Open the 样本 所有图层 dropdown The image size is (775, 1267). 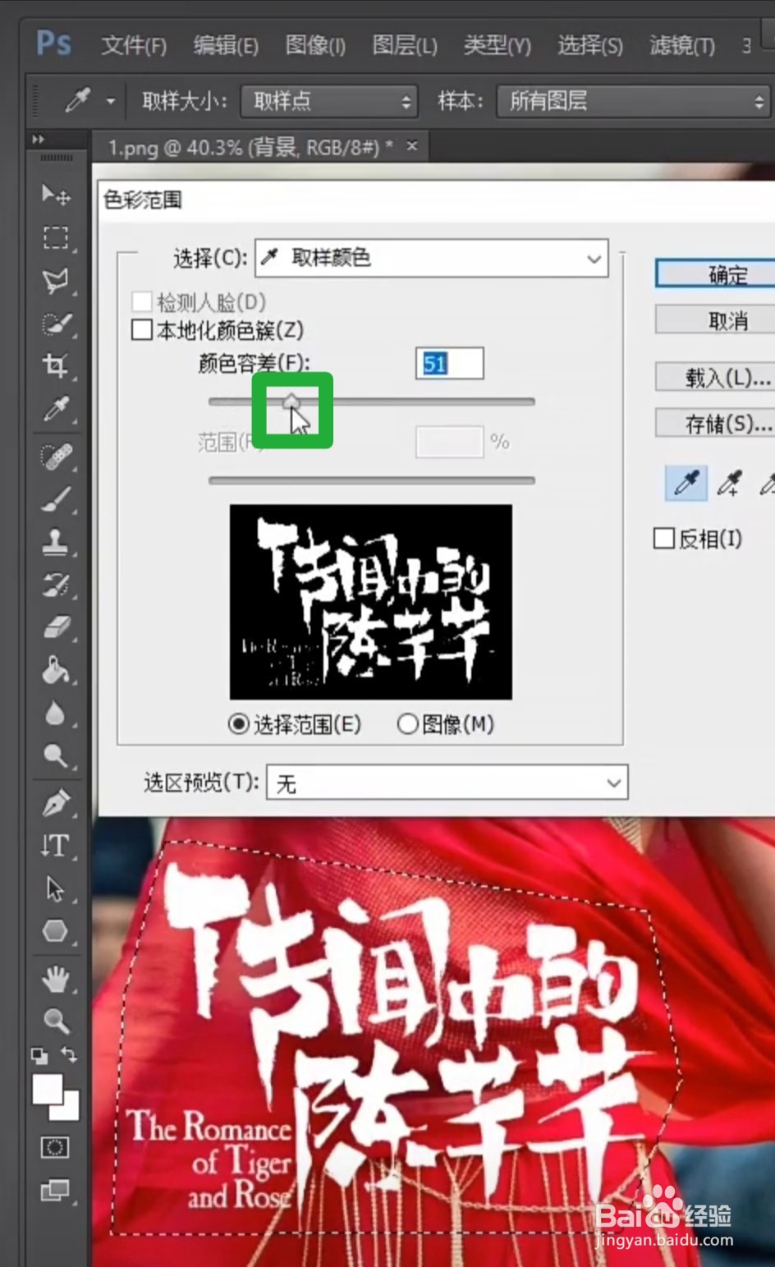tap(634, 102)
